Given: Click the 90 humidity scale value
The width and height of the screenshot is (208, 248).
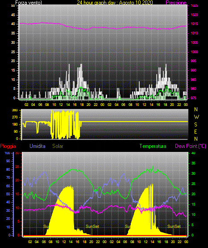Looking at the screenshot, I should 8,161.
